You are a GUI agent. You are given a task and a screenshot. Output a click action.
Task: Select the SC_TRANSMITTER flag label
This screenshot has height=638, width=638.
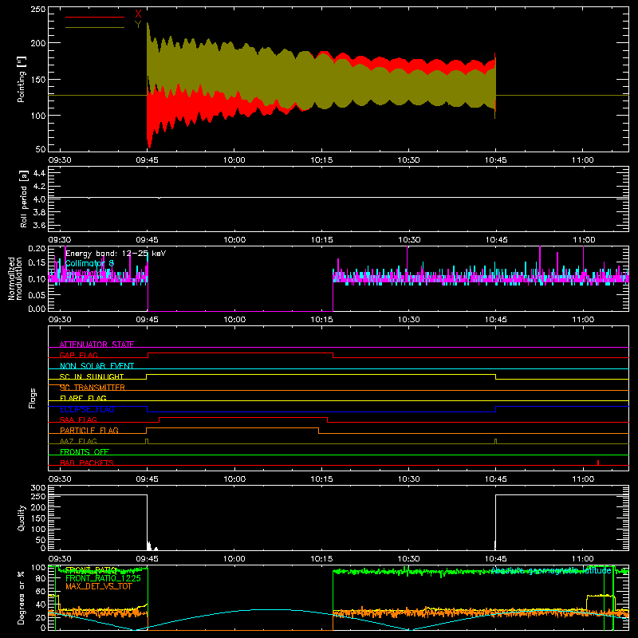pos(93,388)
